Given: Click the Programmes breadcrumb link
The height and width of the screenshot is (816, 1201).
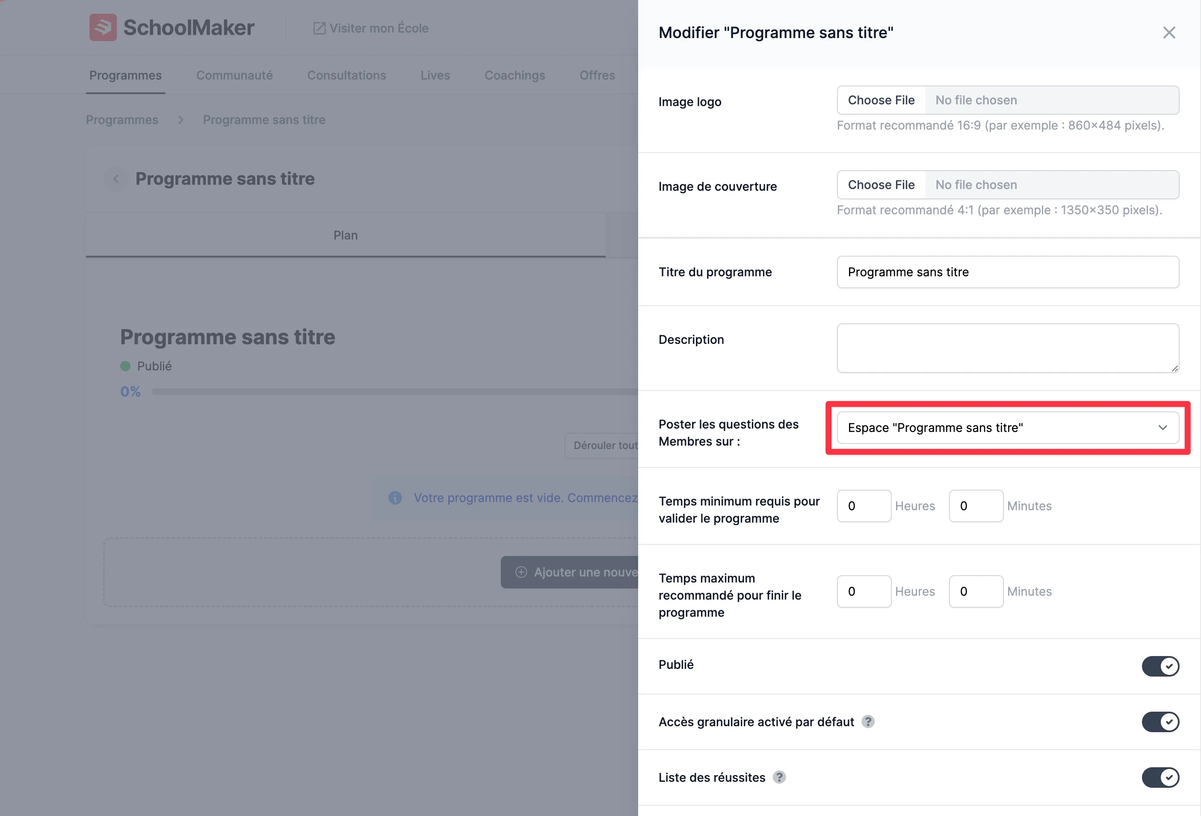Looking at the screenshot, I should pos(122,120).
